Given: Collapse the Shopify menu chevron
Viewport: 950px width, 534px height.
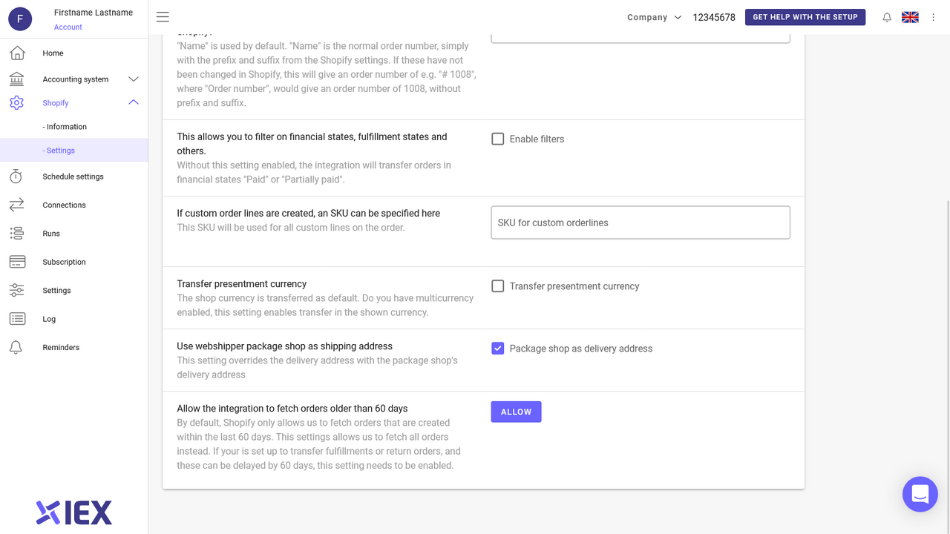Looking at the screenshot, I should click(x=134, y=103).
